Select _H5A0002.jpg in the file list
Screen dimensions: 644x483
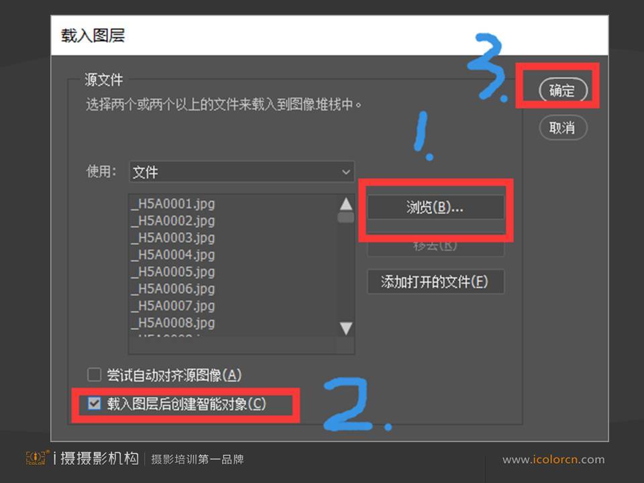pyautogui.click(x=173, y=221)
